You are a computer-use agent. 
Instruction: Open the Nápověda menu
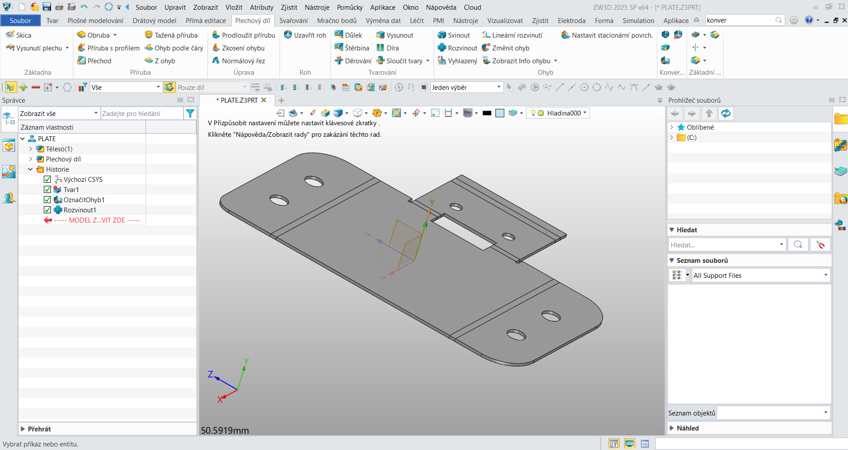(441, 7)
